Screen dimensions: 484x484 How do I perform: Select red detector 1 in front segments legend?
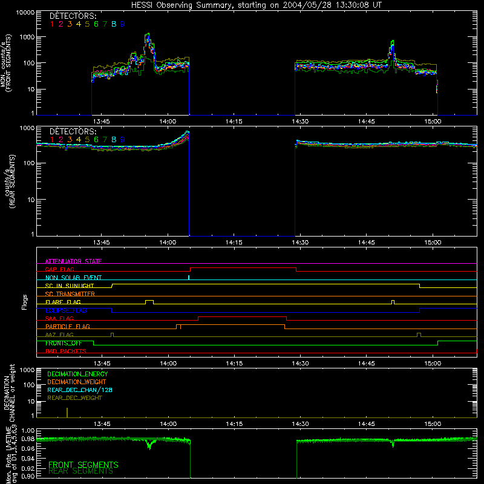click(52, 24)
